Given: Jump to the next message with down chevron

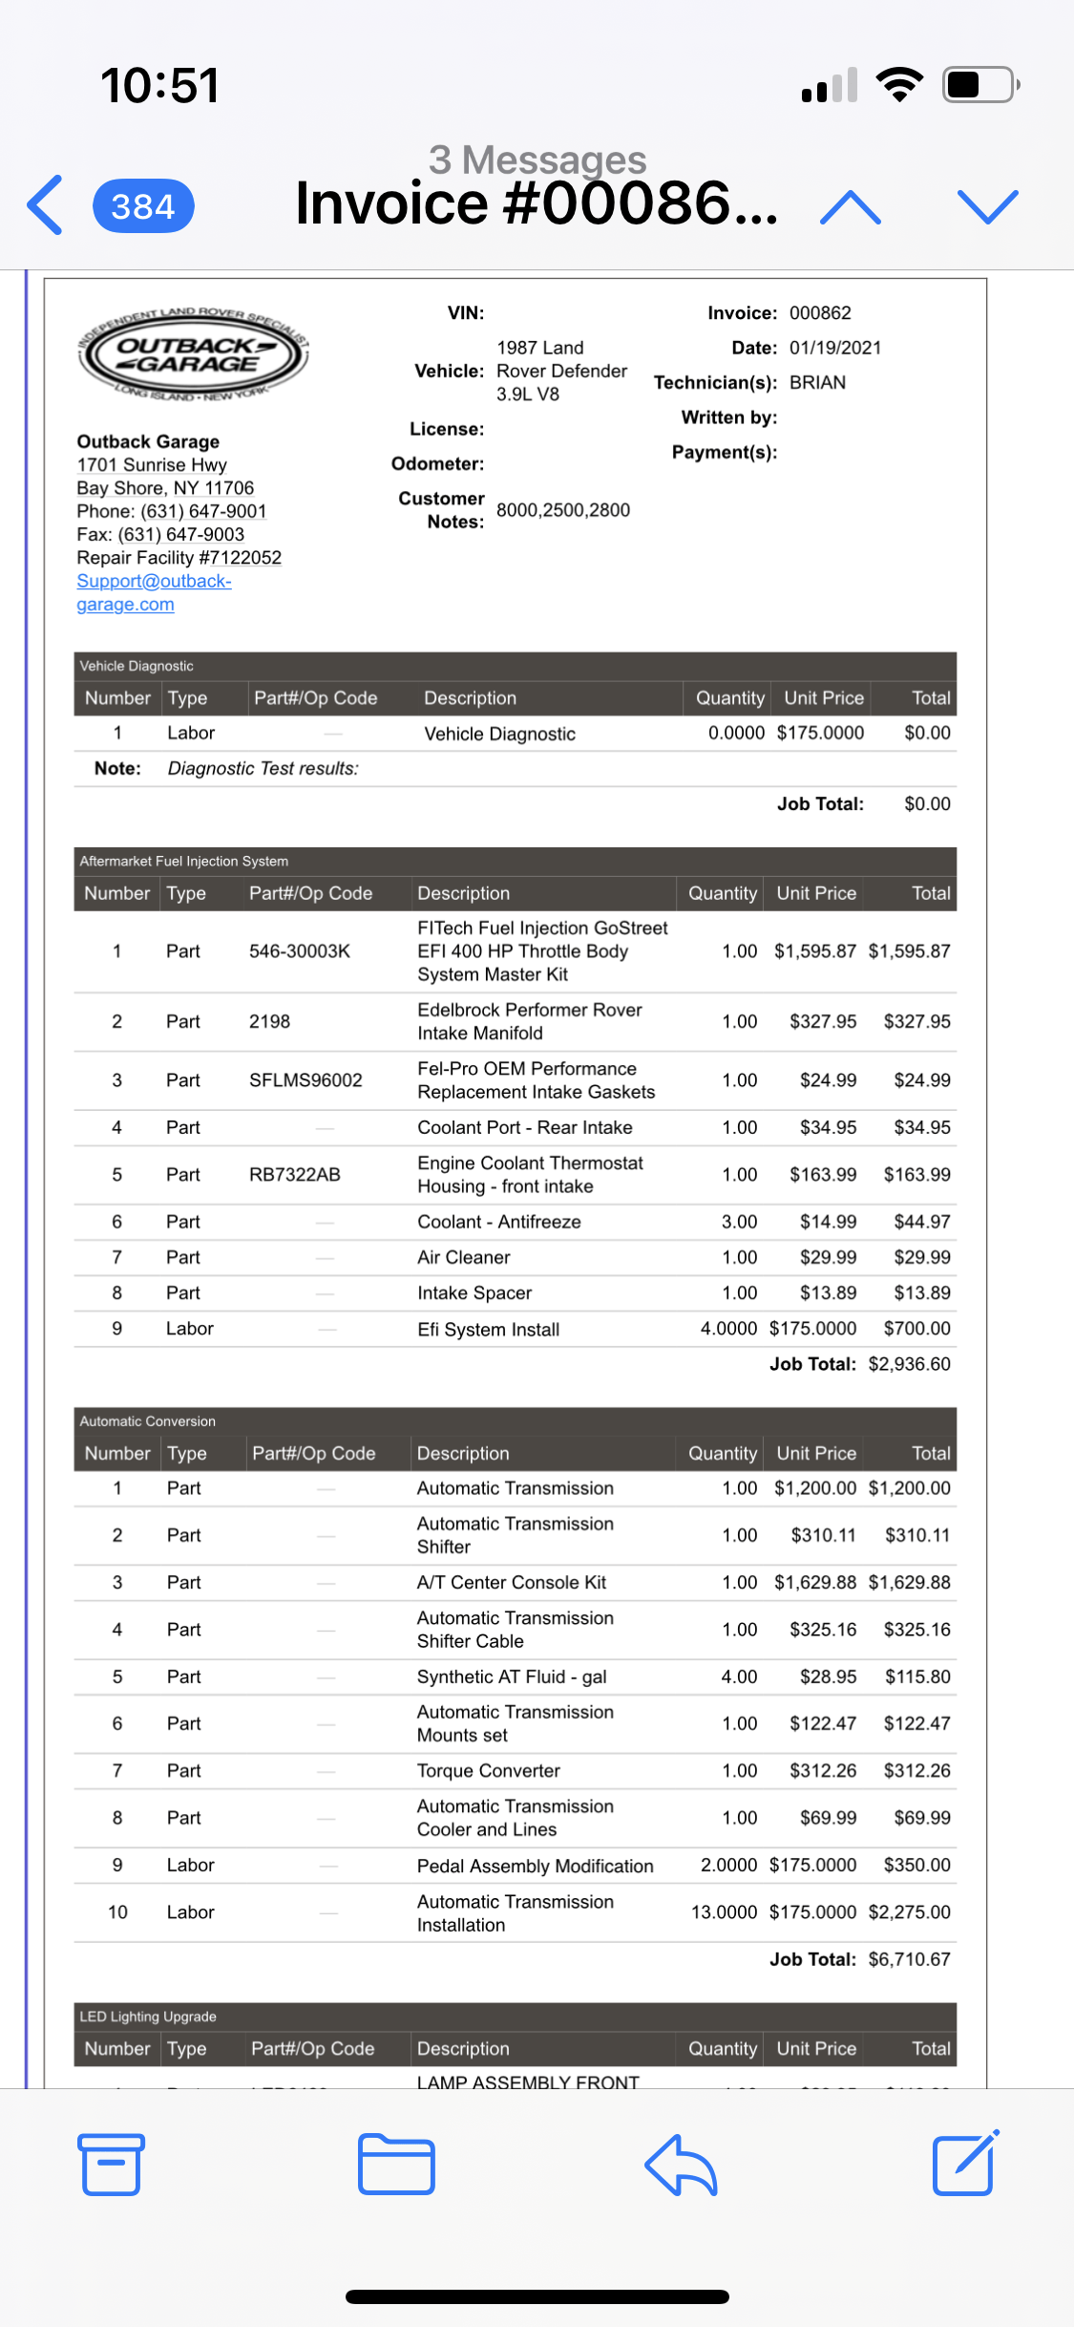Looking at the screenshot, I should coord(987,206).
